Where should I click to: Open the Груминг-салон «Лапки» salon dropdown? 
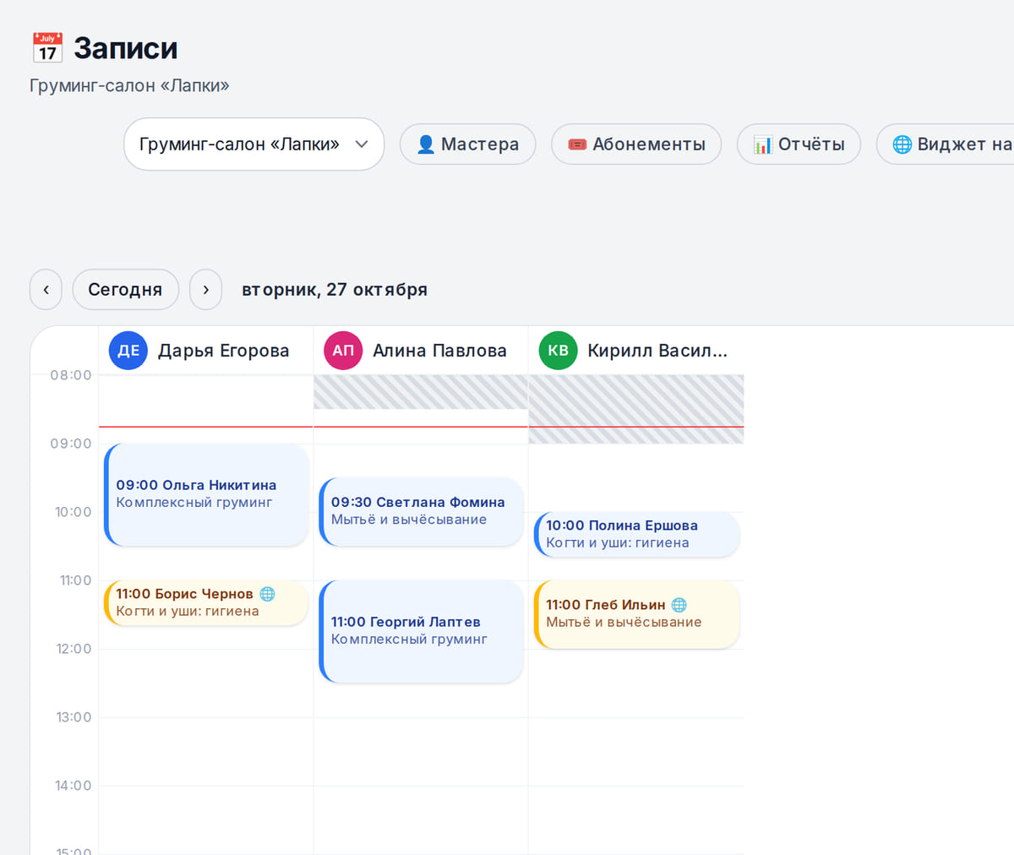pos(254,144)
